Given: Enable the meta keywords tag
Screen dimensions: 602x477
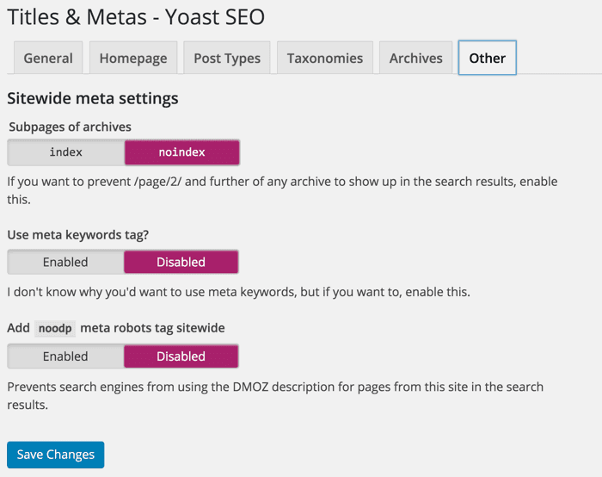Looking at the screenshot, I should click(65, 262).
